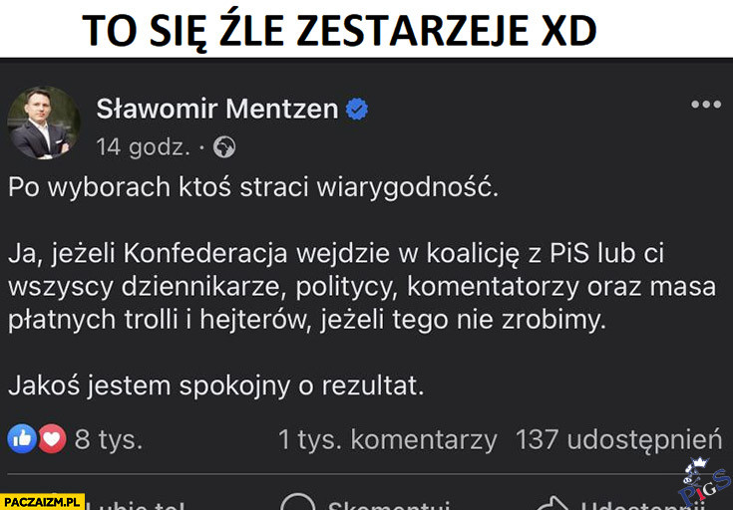The height and width of the screenshot is (510, 733).
Task: View the "137 udostępnień" shares list
Action: pyautogui.click(x=617, y=438)
